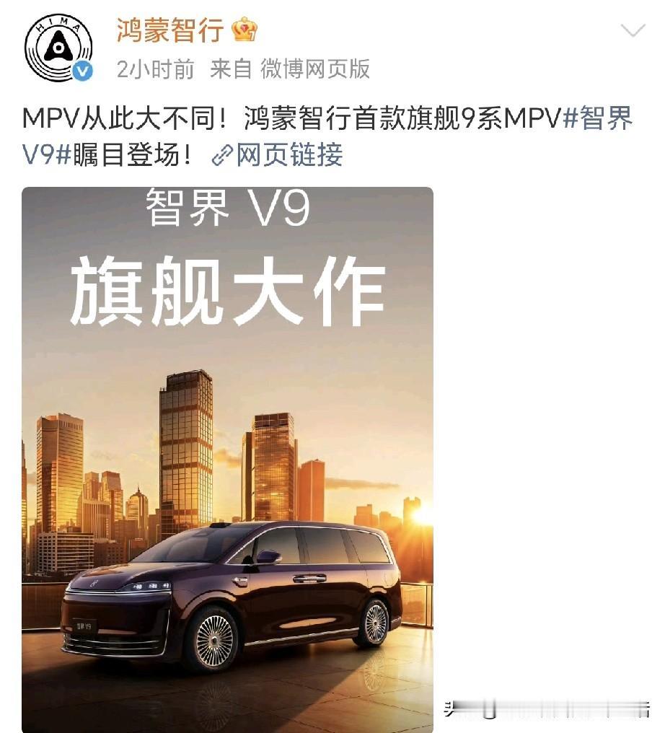Open the HIMA profile avatar
This screenshot has width=665, height=733.
pyautogui.click(x=58, y=48)
